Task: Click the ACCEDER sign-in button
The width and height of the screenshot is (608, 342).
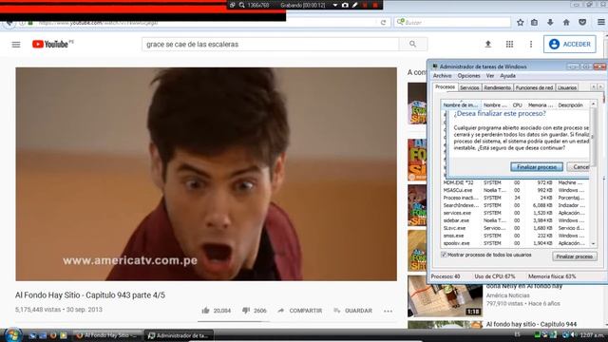Action: pos(570,45)
